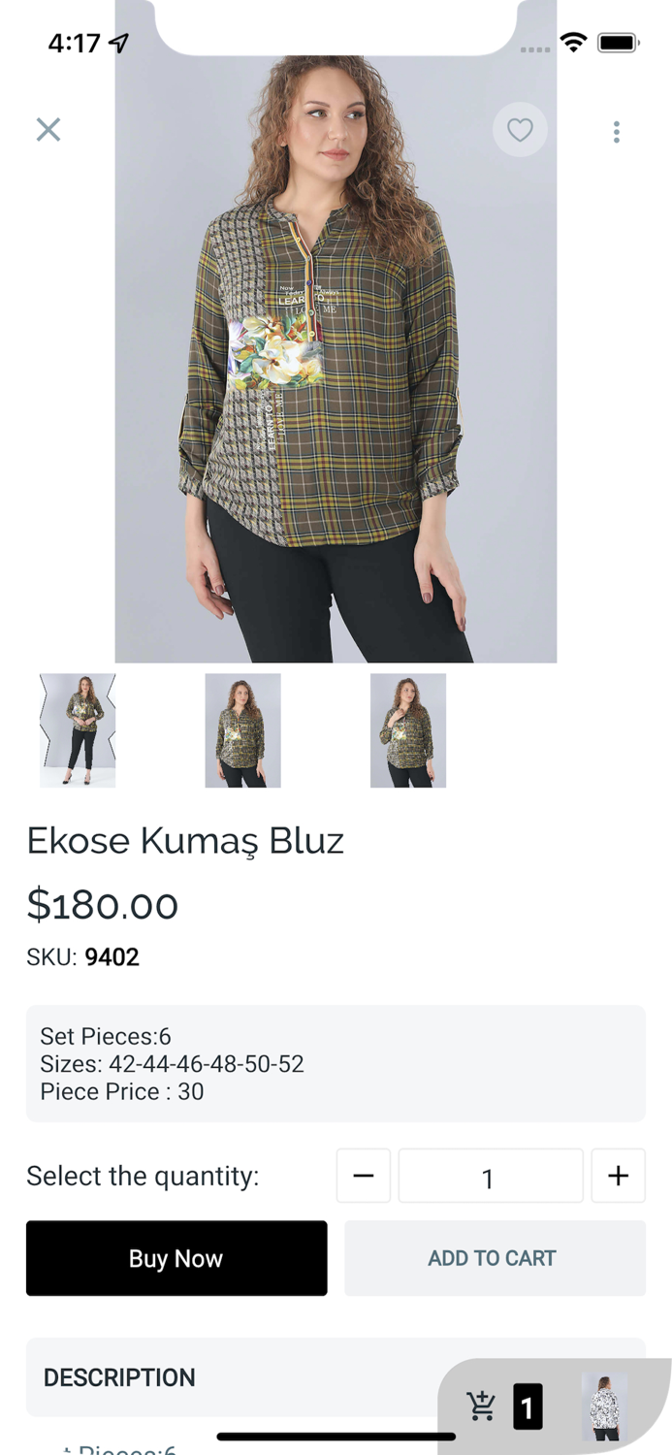Screen dimensions: 672x1455
Task: Tap the cart item count badge
Action: pyautogui.click(x=528, y=1406)
